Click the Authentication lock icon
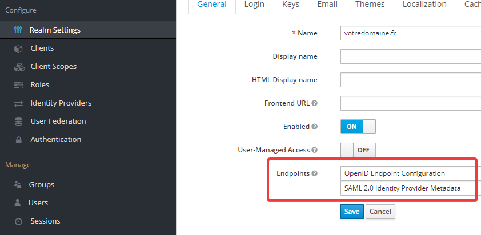 pyautogui.click(x=19, y=140)
